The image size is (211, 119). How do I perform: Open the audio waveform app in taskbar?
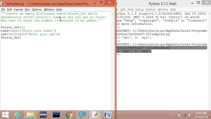click(43, 115)
